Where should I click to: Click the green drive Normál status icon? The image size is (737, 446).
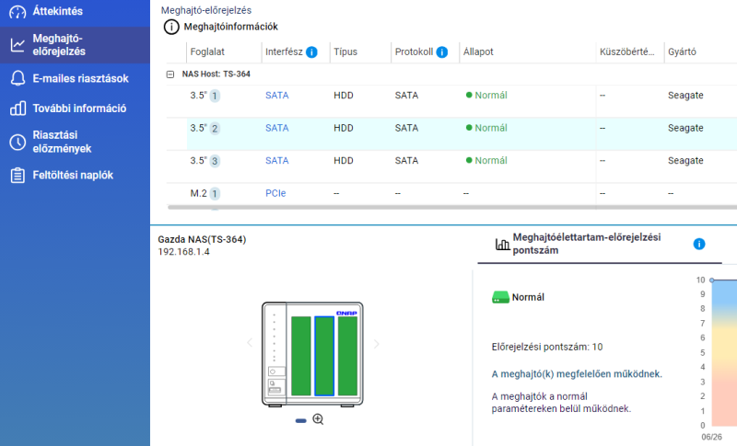point(500,297)
